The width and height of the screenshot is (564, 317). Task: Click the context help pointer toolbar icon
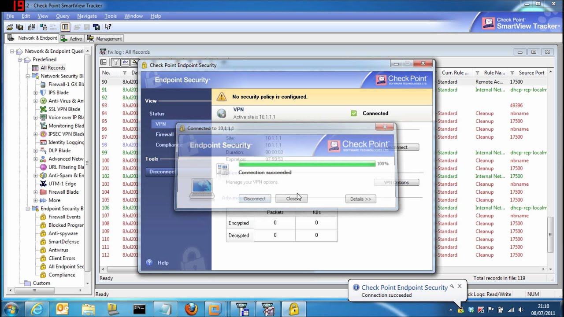click(x=108, y=27)
